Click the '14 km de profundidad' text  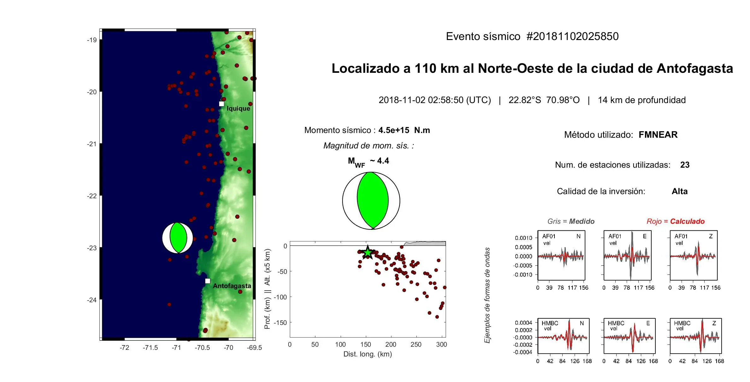(x=642, y=100)
